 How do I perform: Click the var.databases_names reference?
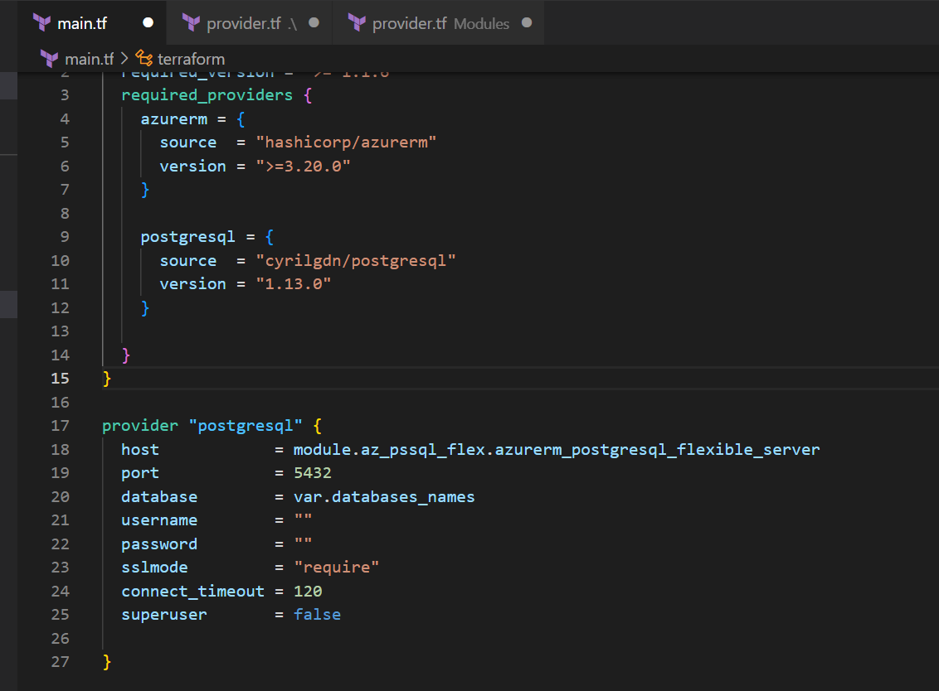tap(383, 497)
